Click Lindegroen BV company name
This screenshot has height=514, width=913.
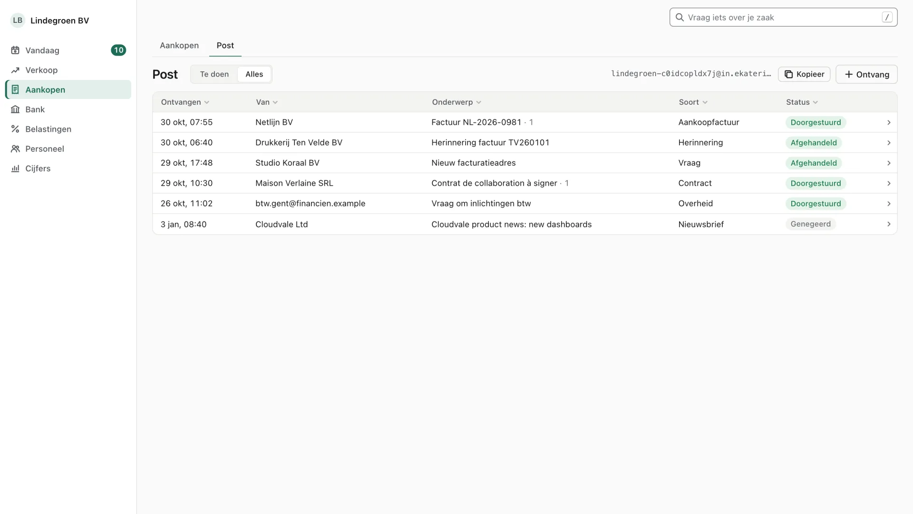coord(59,20)
